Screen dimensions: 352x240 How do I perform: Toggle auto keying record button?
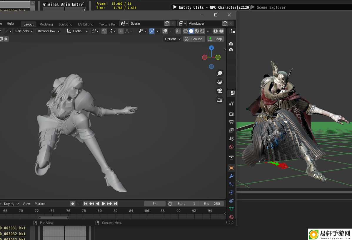click(x=73, y=204)
